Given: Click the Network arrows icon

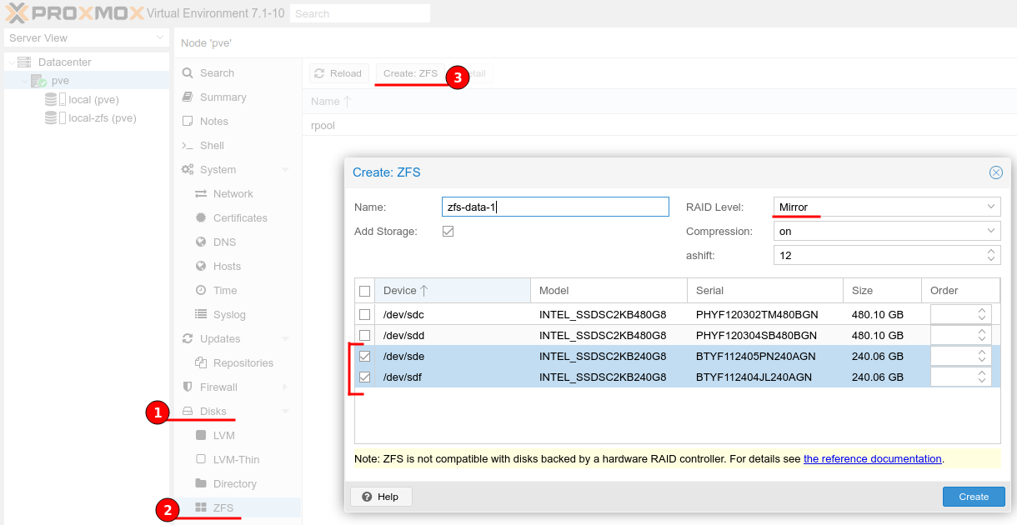Looking at the screenshot, I should coord(201,194).
